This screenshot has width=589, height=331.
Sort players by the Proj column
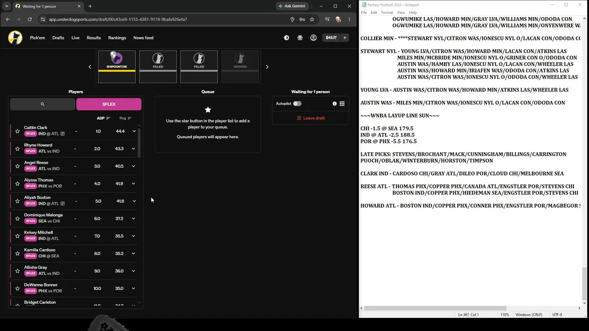126,118
